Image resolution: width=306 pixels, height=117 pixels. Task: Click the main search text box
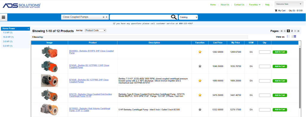point(140,17)
